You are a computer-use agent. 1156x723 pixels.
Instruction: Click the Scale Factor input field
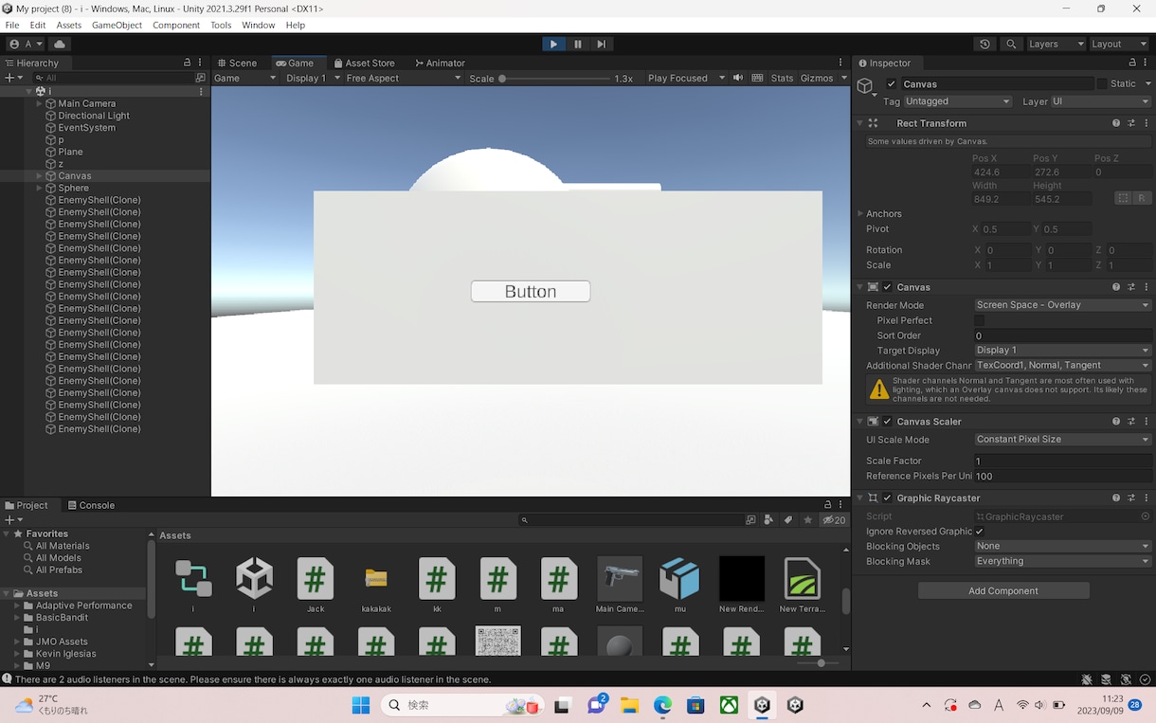pyautogui.click(x=1063, y=461)
